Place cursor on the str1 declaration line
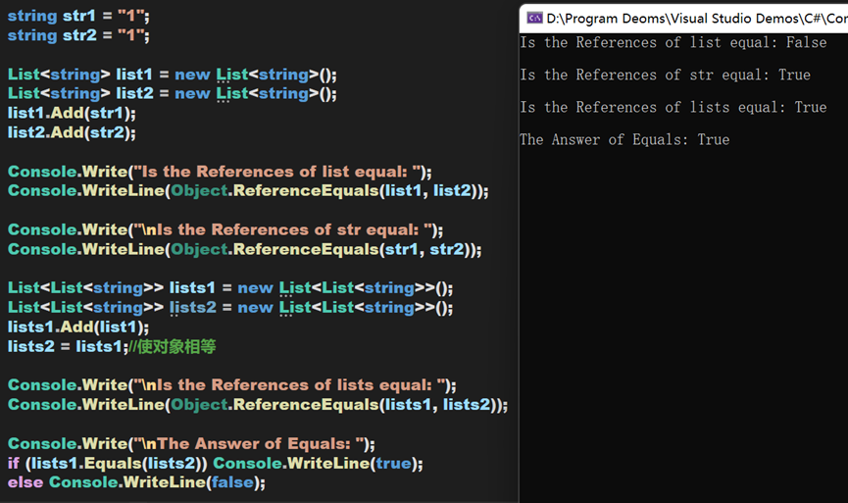Image resolution: width=848 pixels, height=503 pixels. [78, 16]
